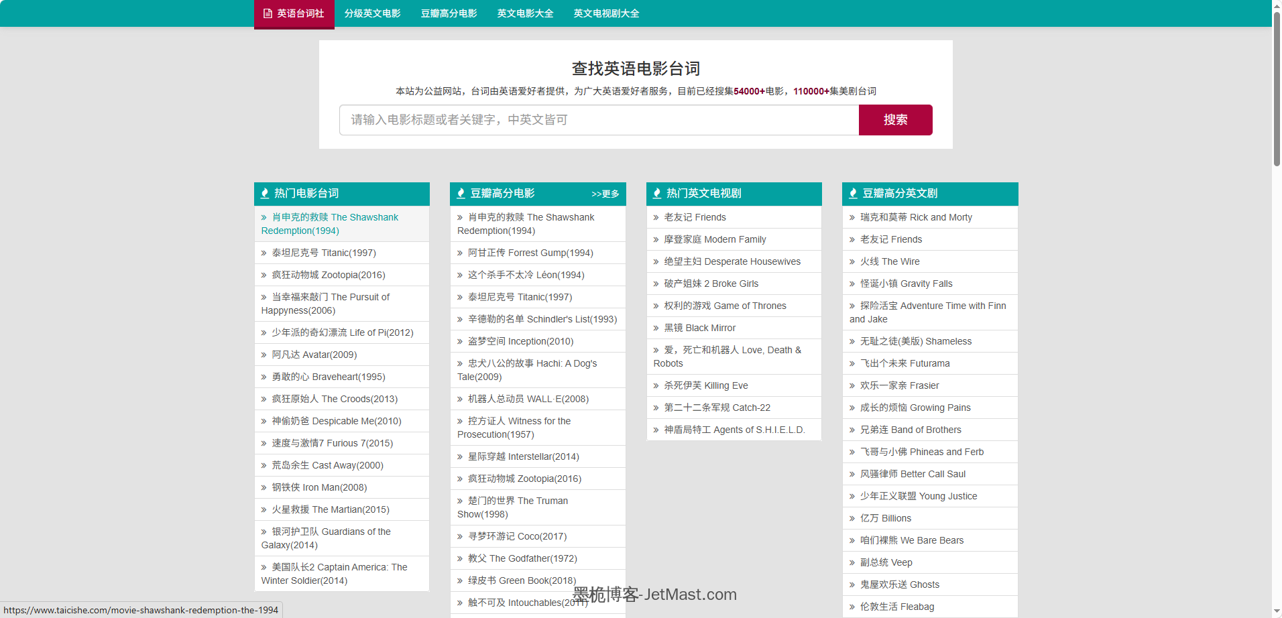Click the pen icon in 豆瓣高分电影 header
This screenshot has width=1282, height=618.
click(461, 194)
